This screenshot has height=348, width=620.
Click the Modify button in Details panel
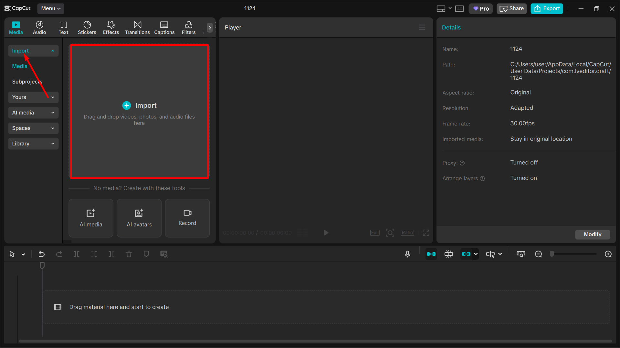coord(592,234)
